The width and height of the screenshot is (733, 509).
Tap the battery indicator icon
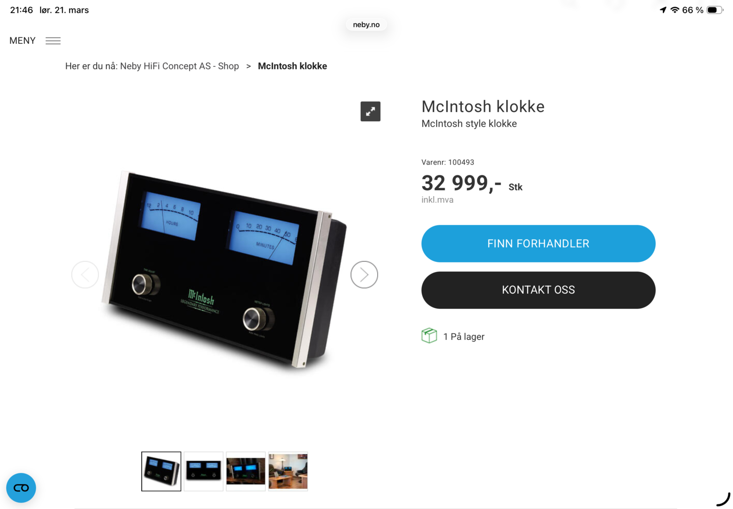(x=714, y=10)
